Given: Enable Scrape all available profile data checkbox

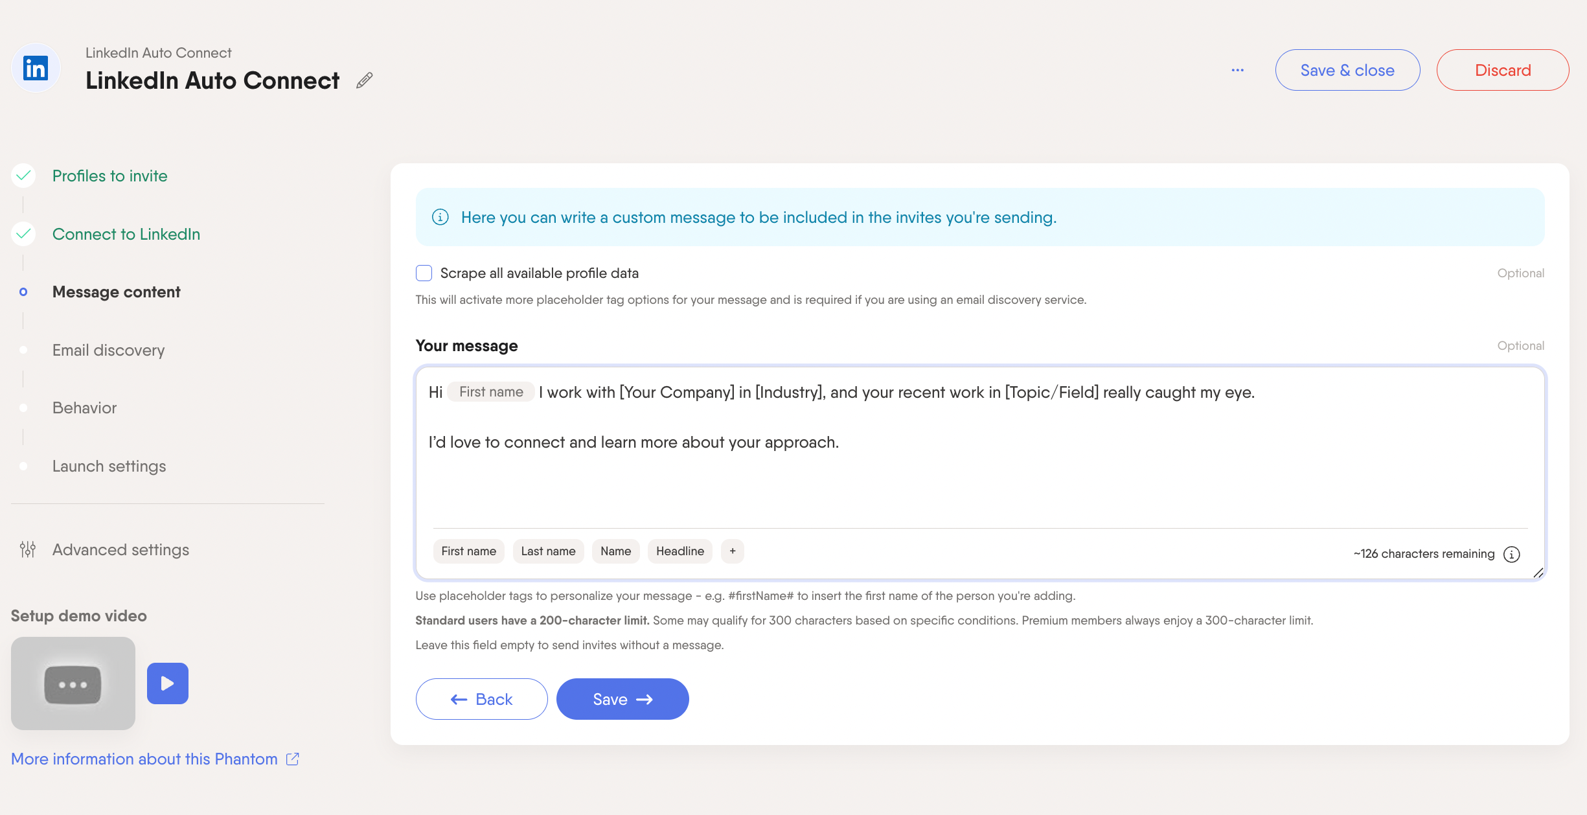Looking at the screenshot, I should point(424,273).
